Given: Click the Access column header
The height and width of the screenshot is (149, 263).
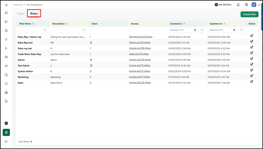Looking at the screenshot, I should point(135,24).
